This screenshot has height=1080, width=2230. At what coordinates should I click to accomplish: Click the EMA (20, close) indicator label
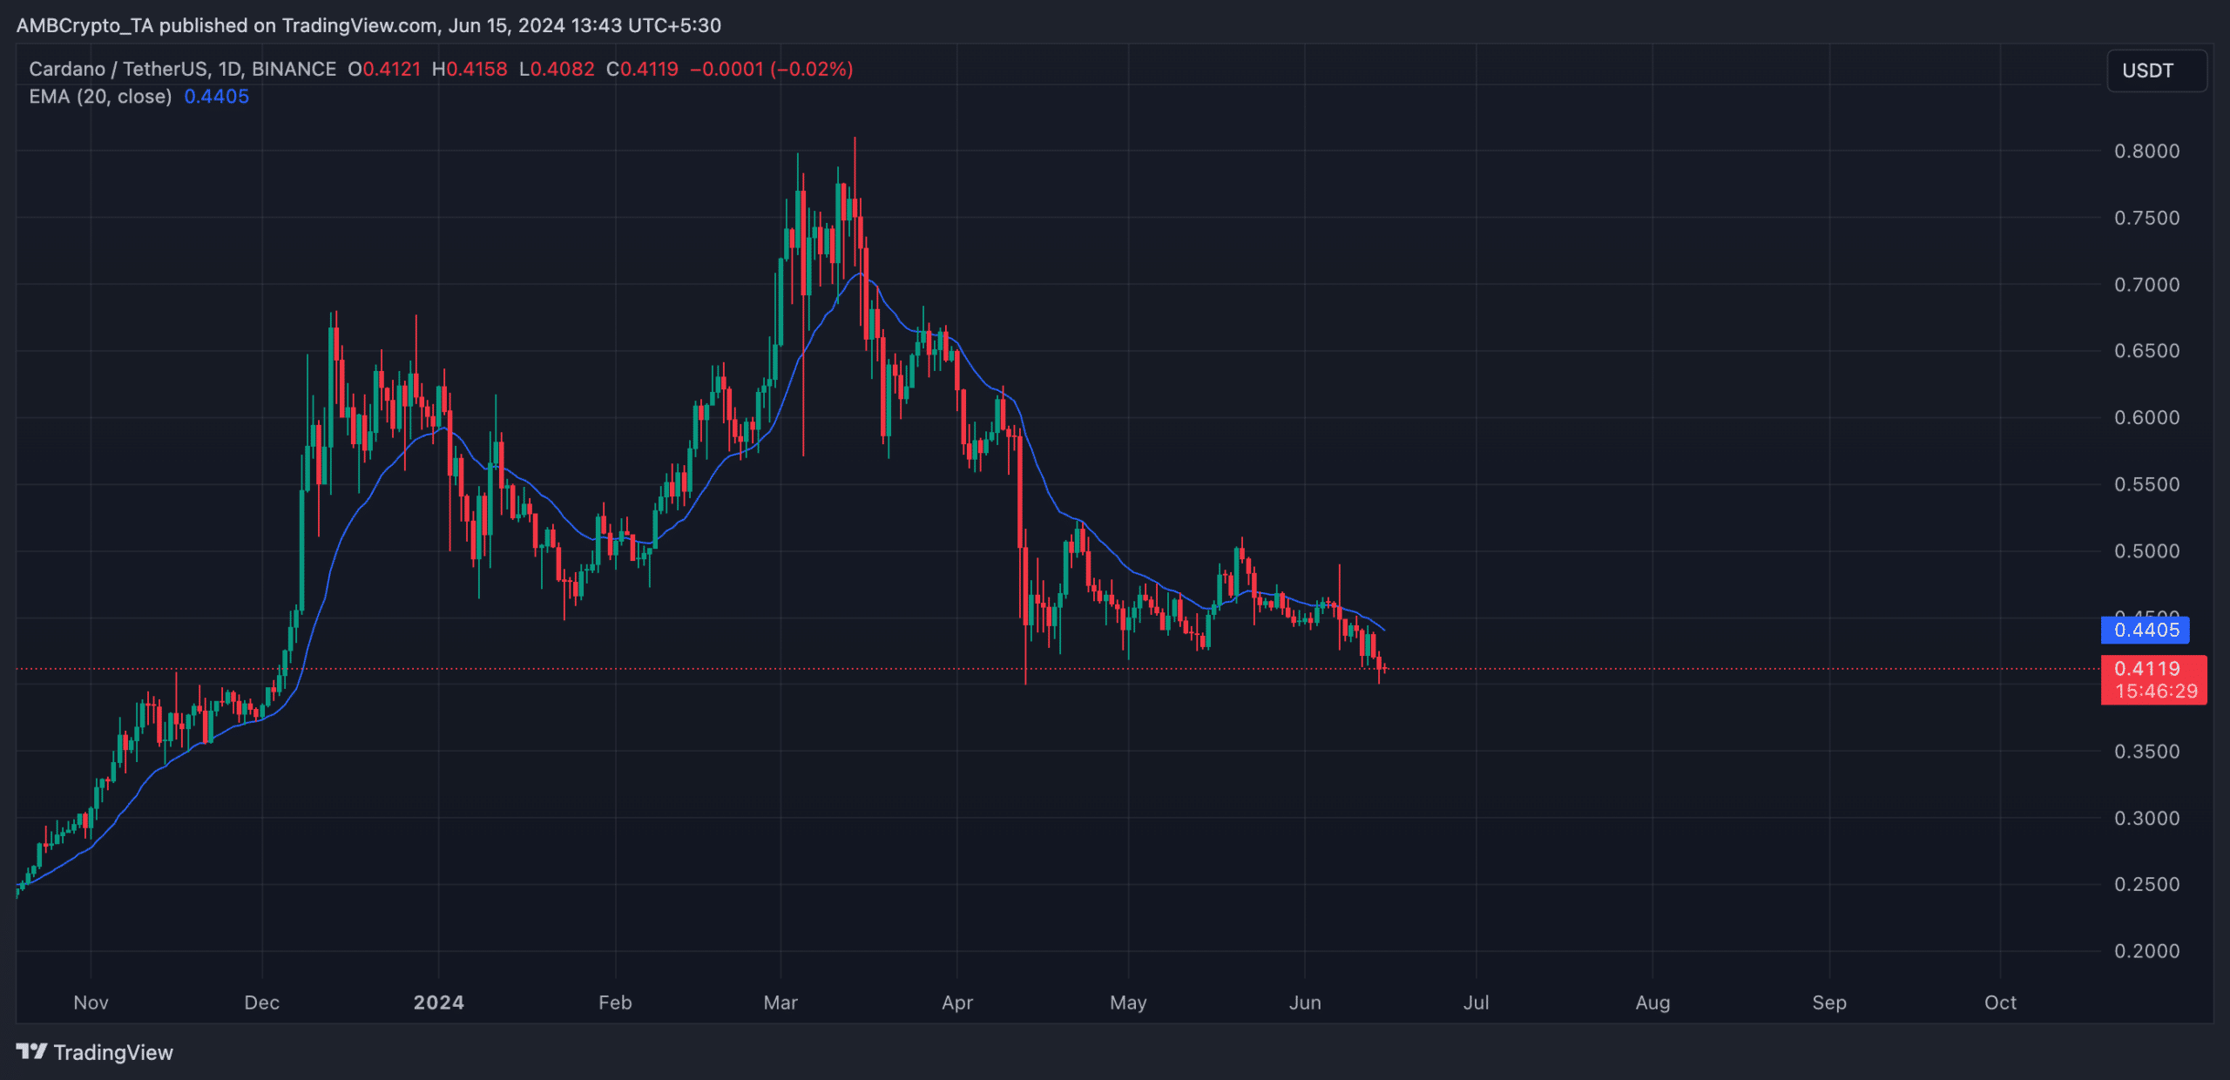point(100,97)
